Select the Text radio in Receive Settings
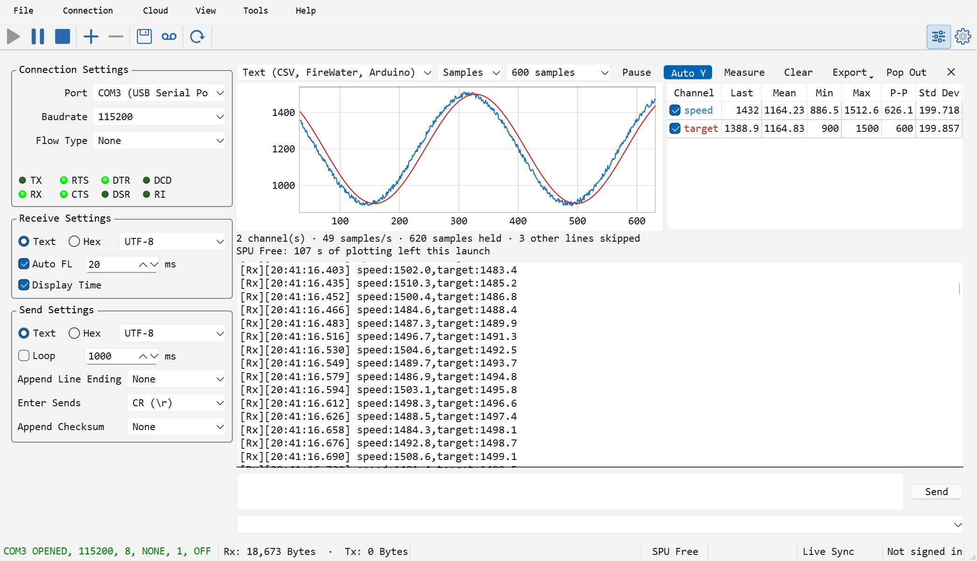This screenshot has height=561, width=977. point(23,242)
